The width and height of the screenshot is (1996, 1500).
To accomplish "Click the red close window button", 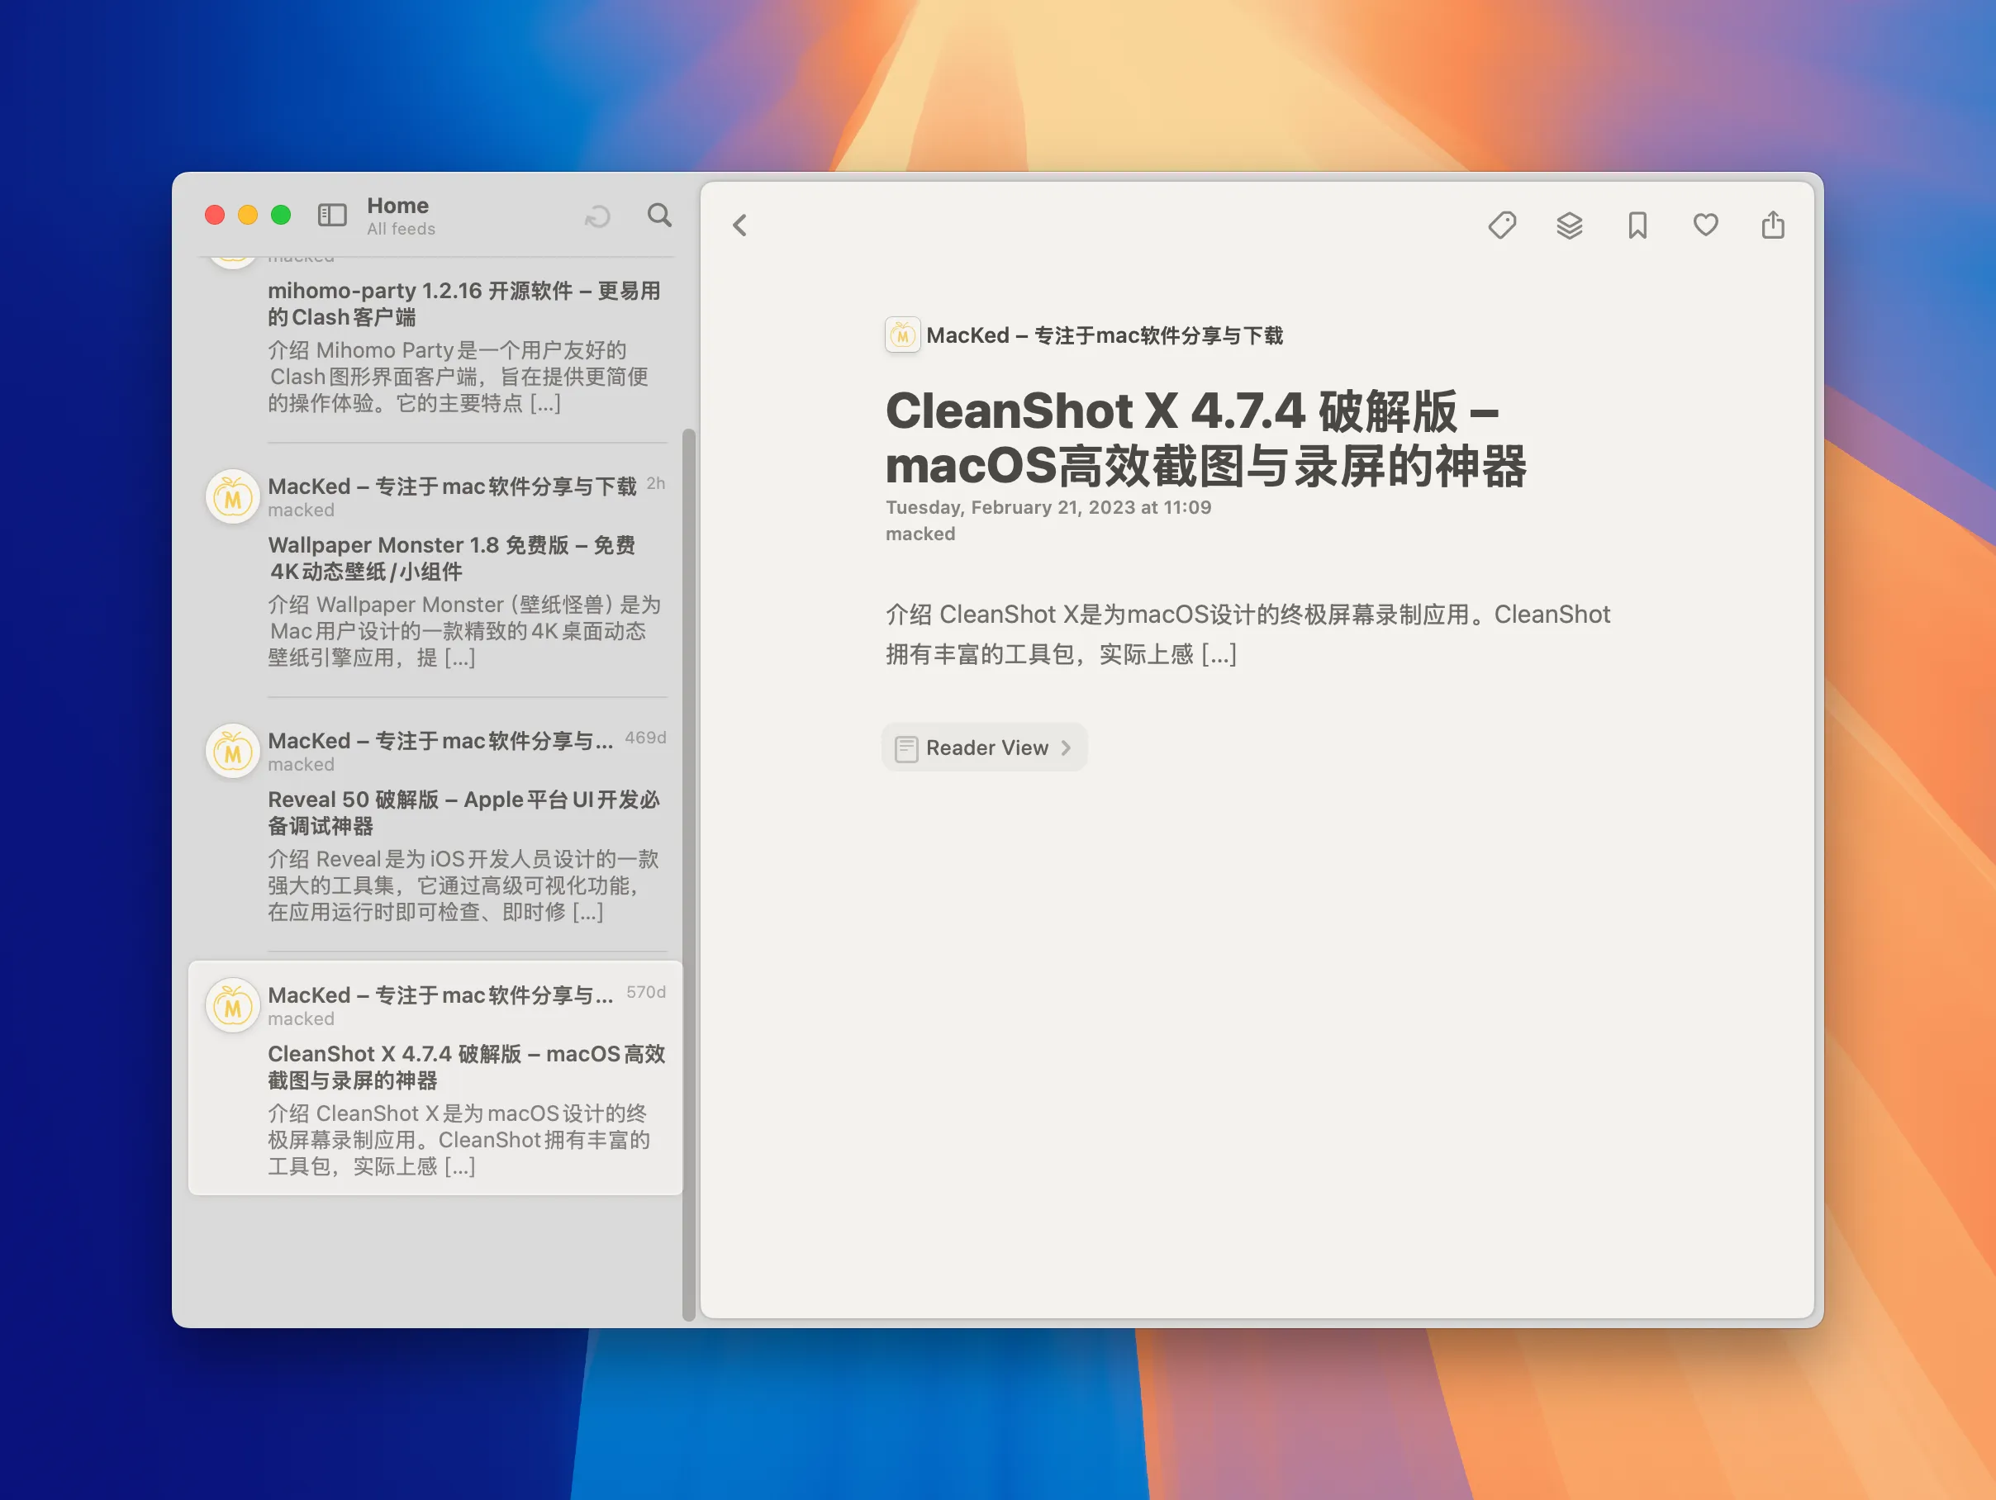I will coord(215,215).
